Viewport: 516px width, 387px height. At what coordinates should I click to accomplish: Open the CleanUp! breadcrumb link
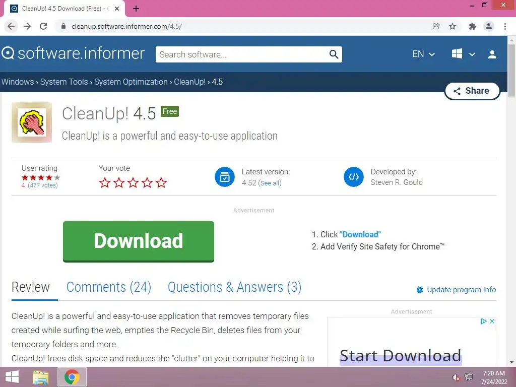(x=189, y=82)
